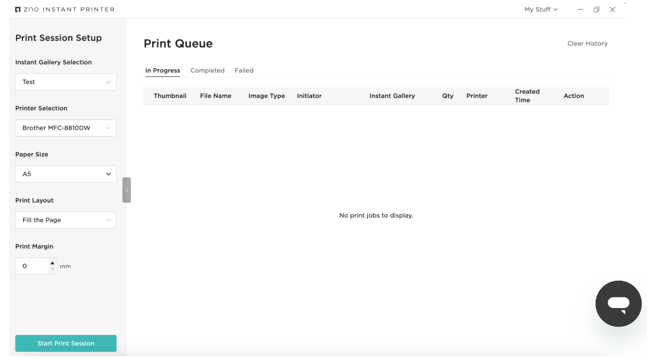647x358 pixels.
Task: Select the In Progress tab
Action: (x=163, y=71)
